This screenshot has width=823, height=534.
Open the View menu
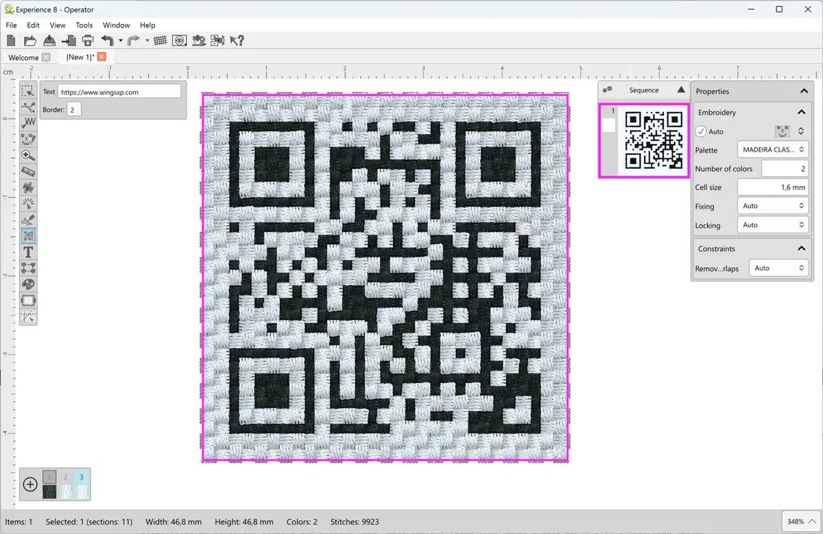58,25
